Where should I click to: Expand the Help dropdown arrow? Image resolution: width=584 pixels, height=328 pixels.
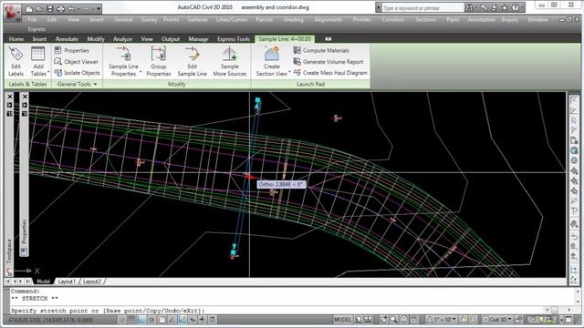522,7
